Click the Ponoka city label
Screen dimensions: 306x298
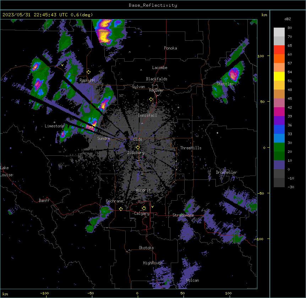[170, 48]
